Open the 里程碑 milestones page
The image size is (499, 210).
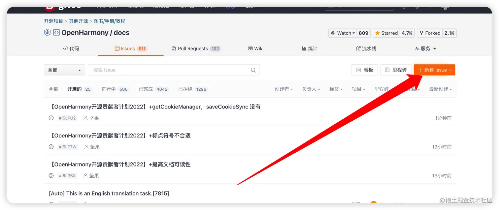click(396, 70)
